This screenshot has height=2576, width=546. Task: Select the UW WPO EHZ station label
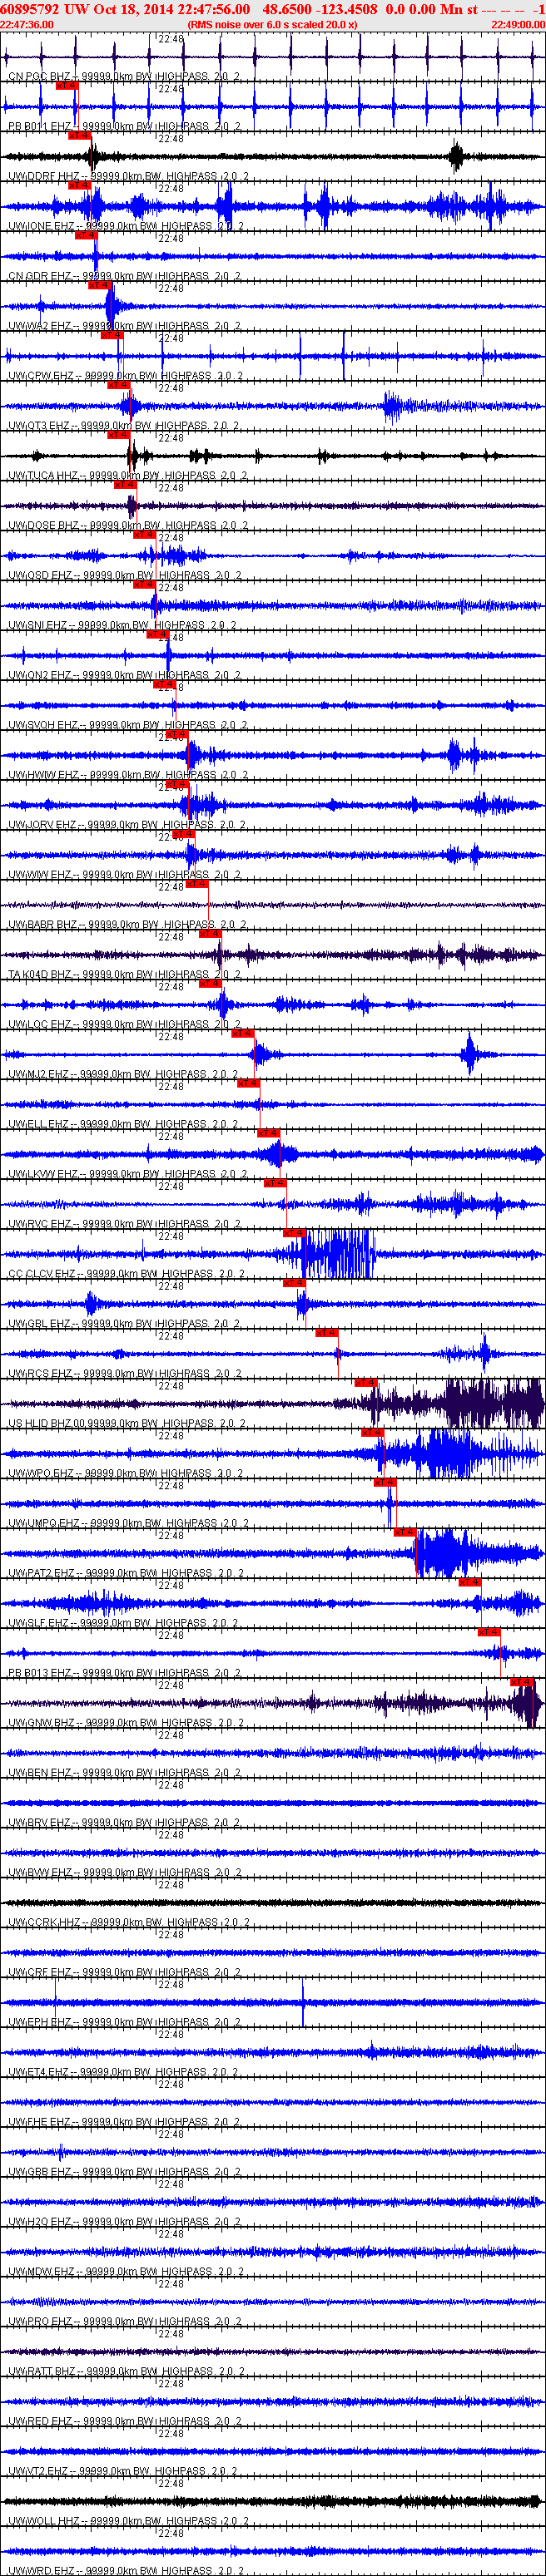(x=124, y=1474)
